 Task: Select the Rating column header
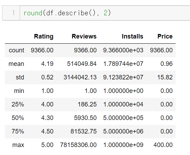pyautogui.click(x=44, y=36)
